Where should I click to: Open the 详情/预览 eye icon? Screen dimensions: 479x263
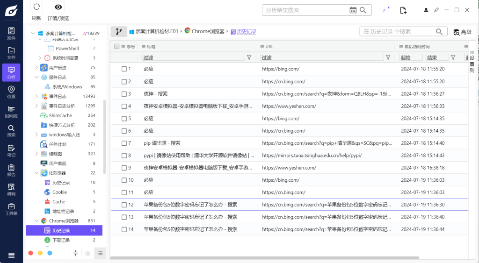click(58, 7)
